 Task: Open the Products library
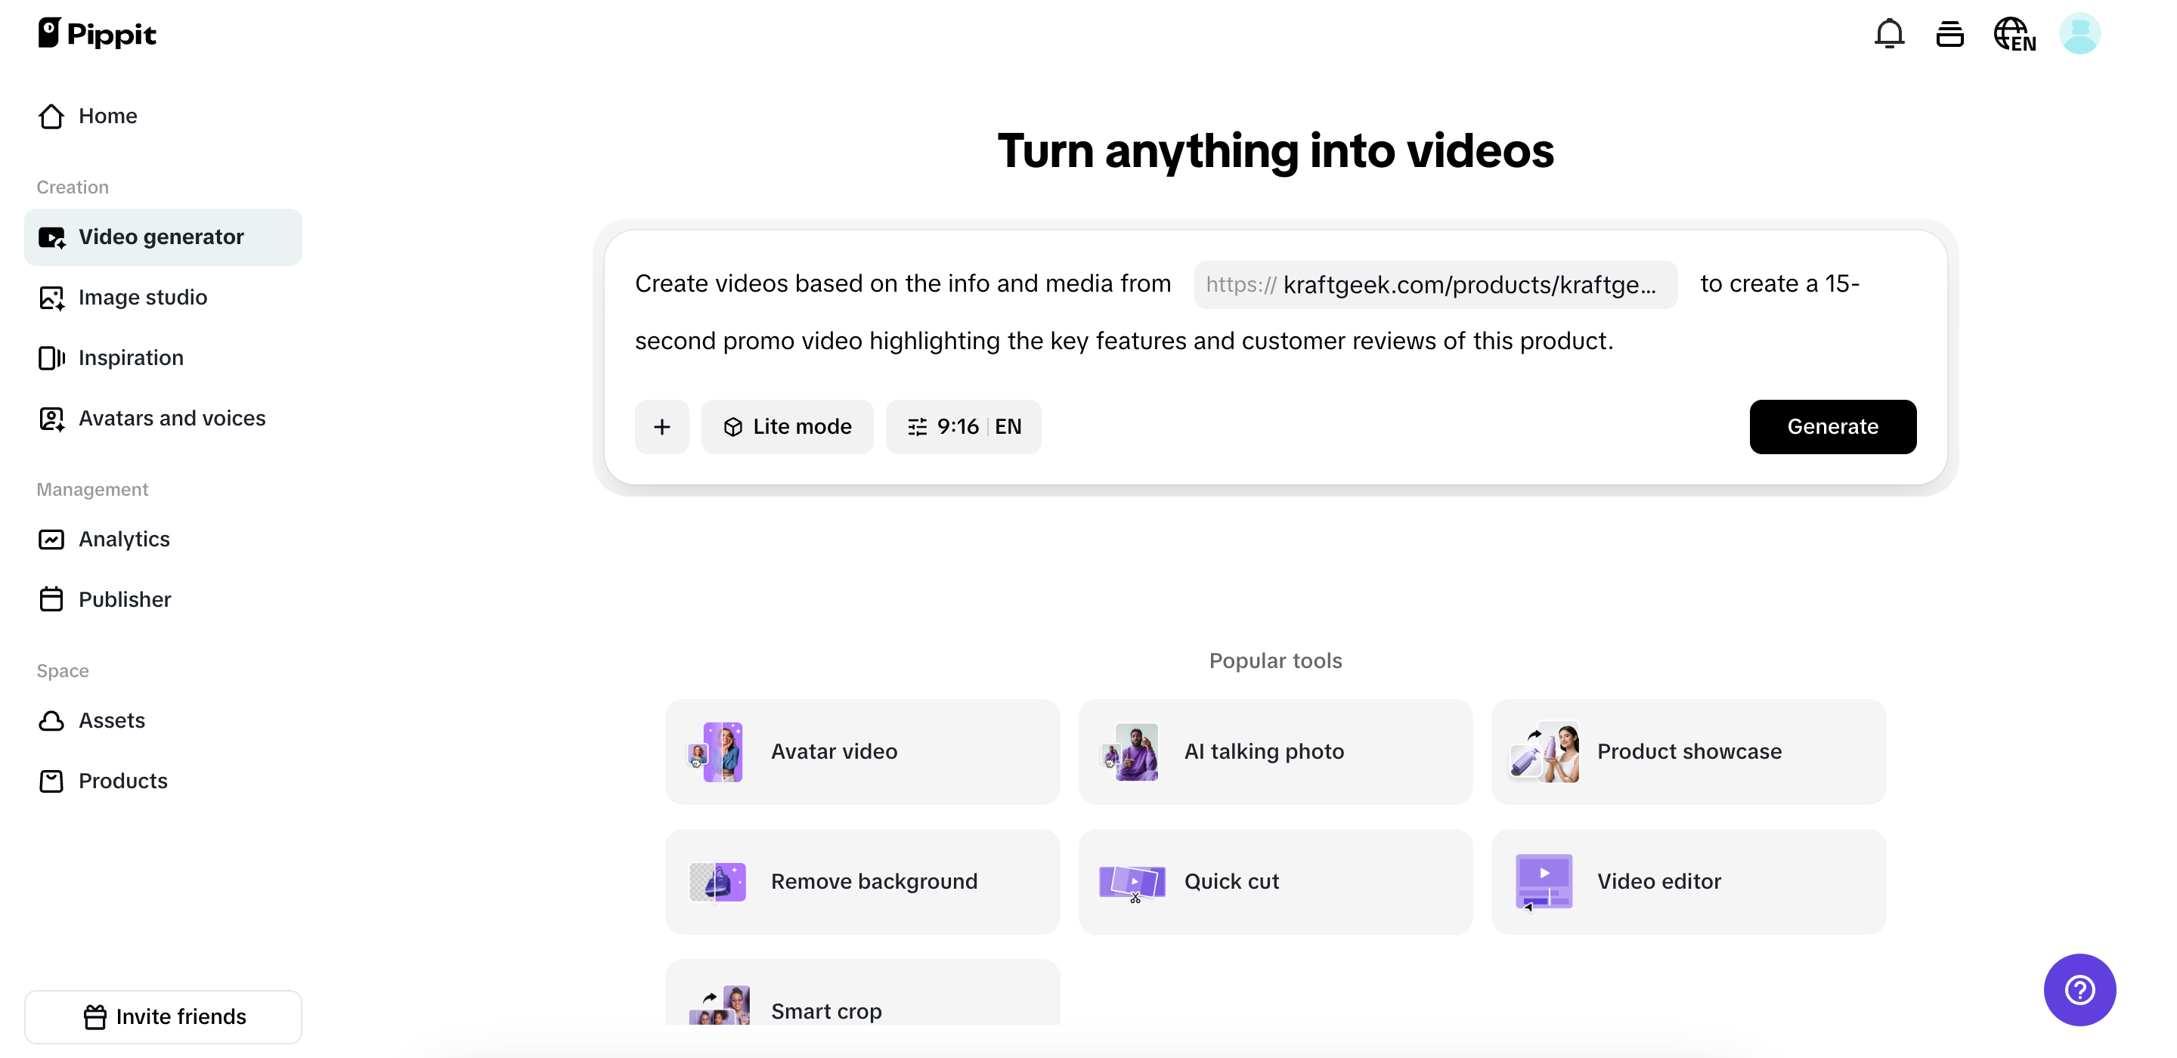[122, 781]
